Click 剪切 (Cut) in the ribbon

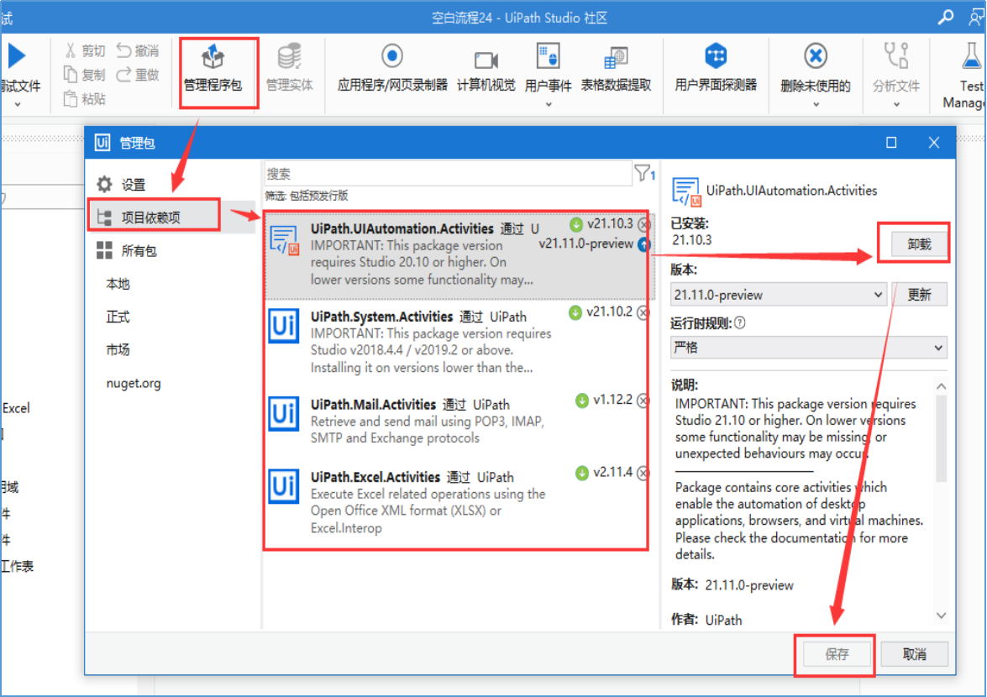[86, 50]
